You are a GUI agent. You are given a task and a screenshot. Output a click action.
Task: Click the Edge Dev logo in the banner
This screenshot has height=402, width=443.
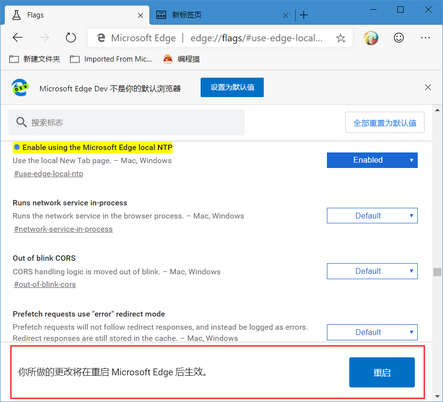click(x=19, y=87)
